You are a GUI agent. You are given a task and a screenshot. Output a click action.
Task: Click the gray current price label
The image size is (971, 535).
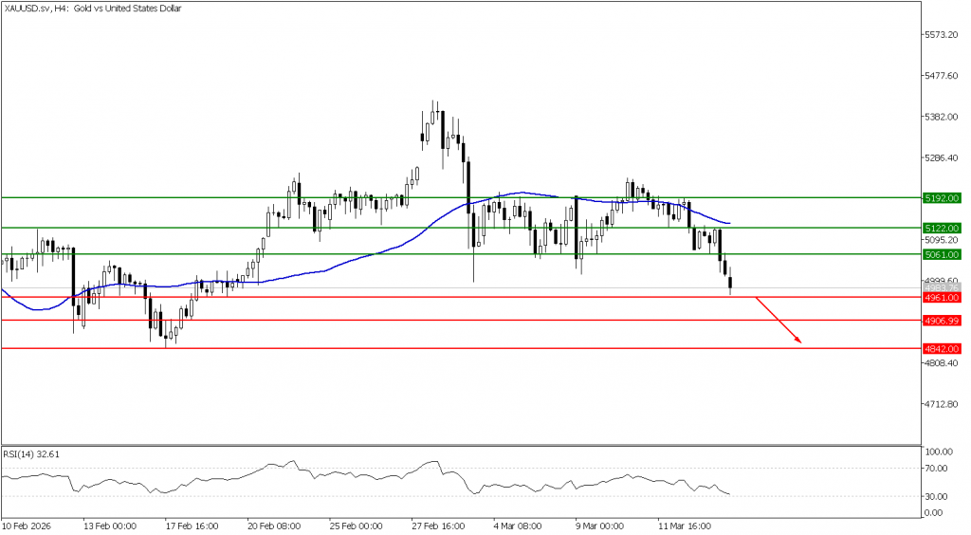tap(942, 287)
